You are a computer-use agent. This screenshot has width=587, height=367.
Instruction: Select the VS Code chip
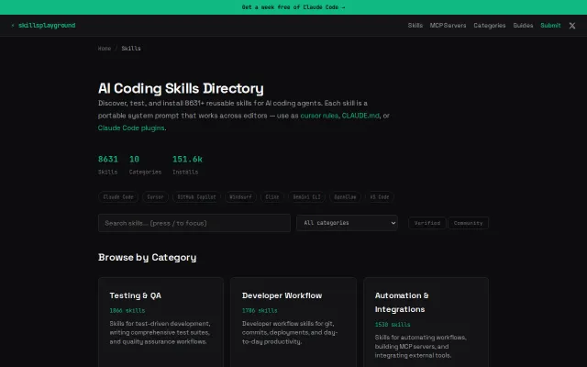[380, 197]
